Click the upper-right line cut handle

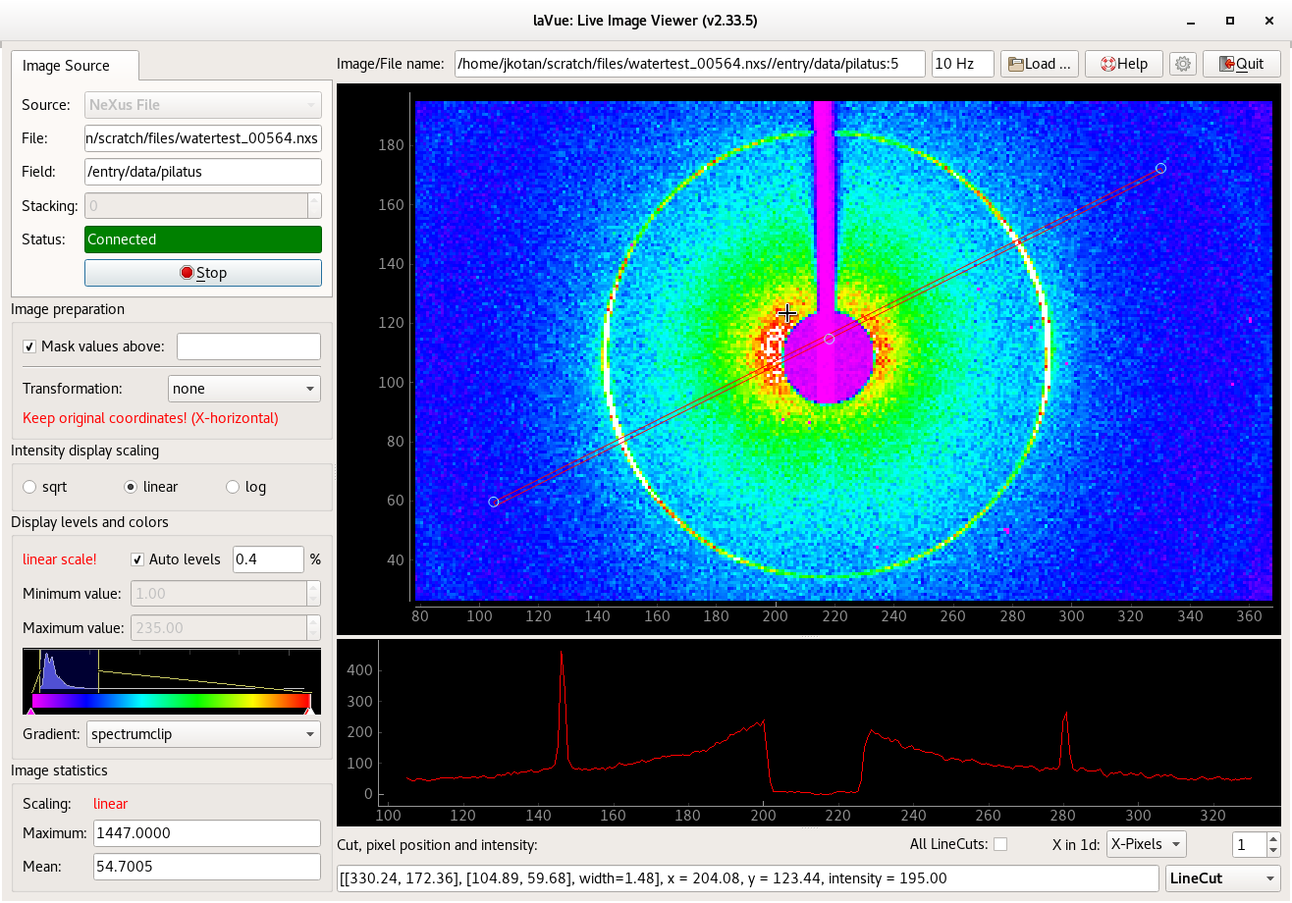point(1160,169)
